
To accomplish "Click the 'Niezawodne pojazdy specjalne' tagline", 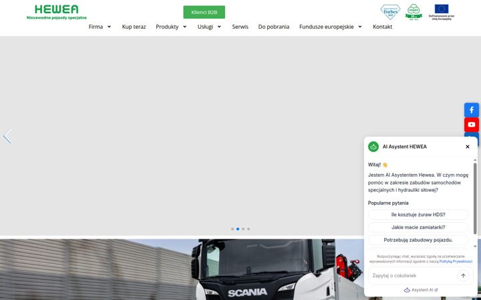I will pyautogui.click(x=57, y=18).
